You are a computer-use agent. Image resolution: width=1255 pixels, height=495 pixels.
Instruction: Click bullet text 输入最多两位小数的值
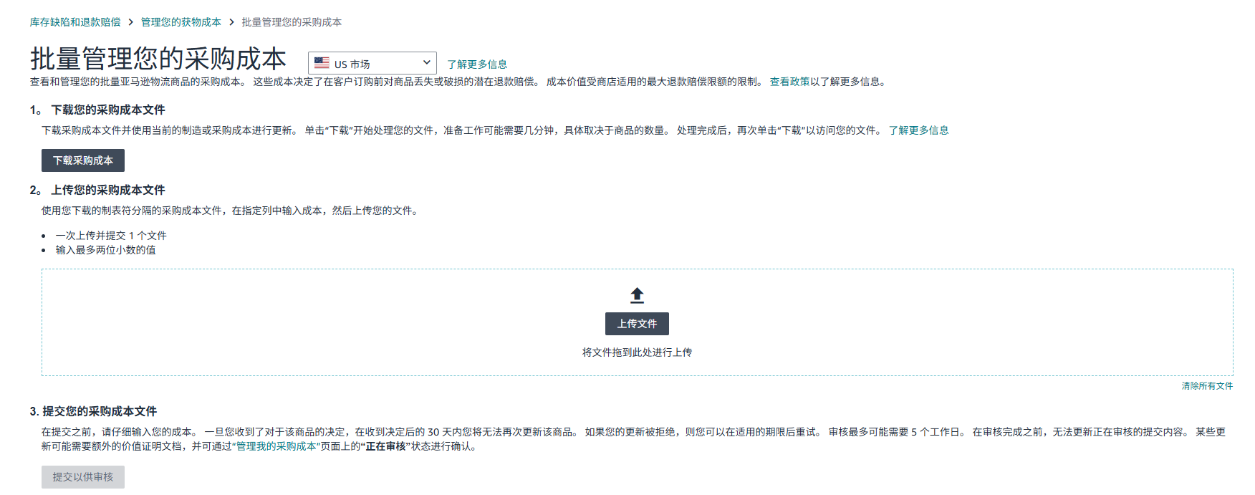(106, 250)
